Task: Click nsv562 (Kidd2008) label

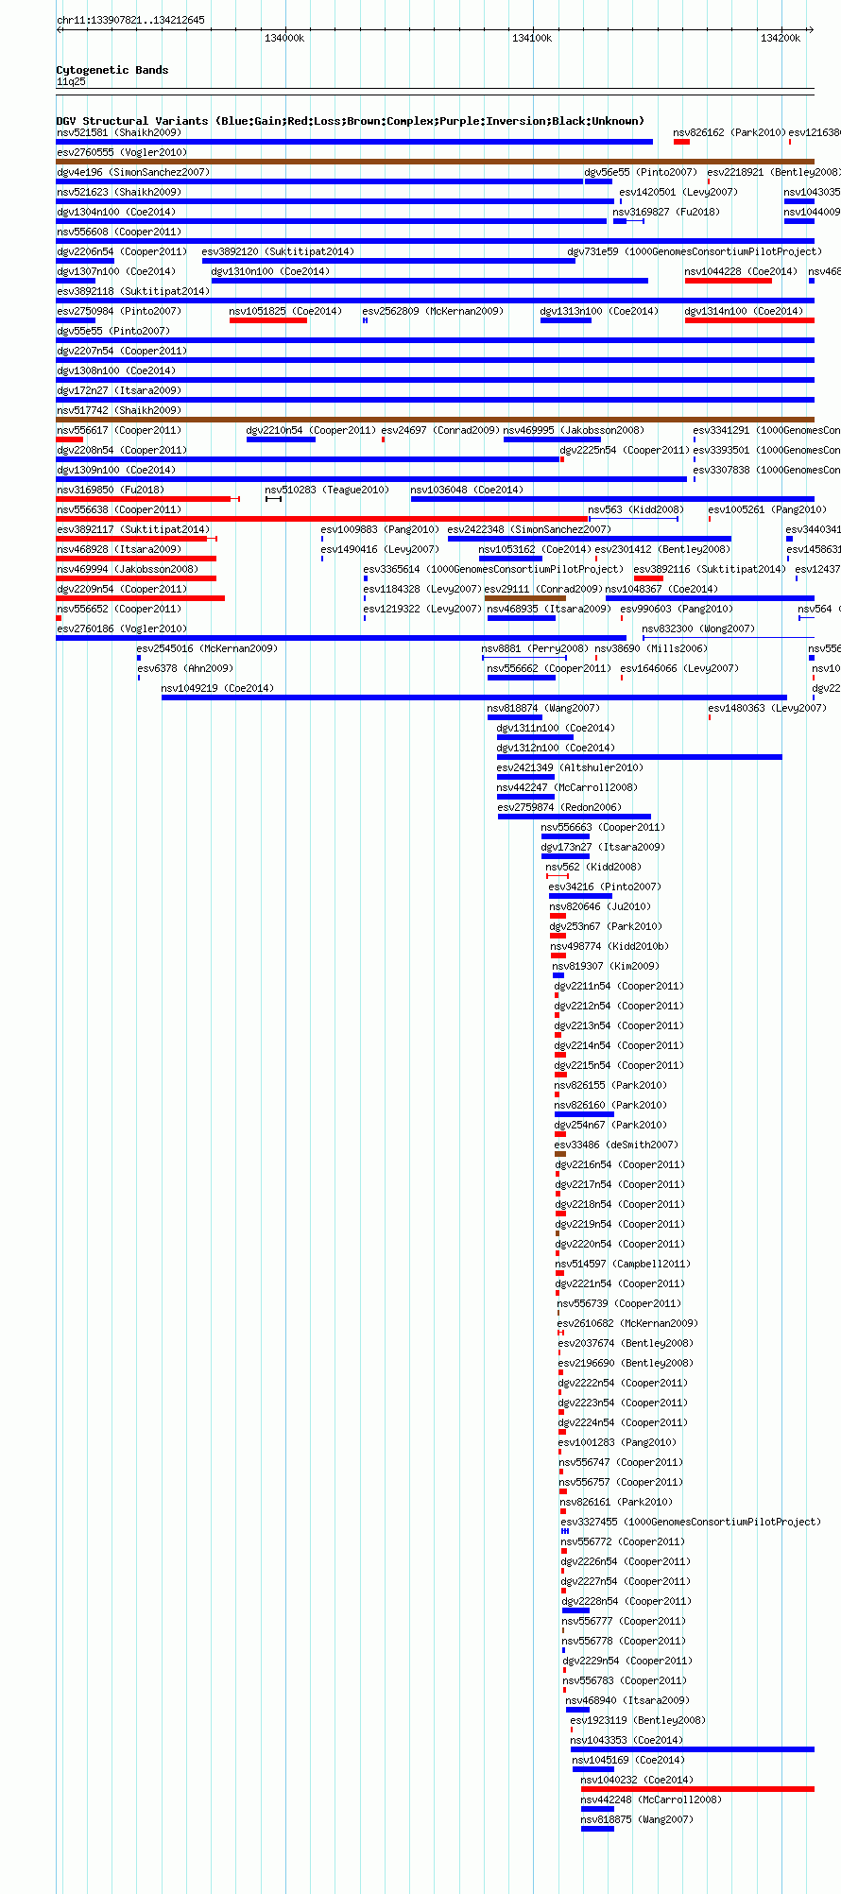Action: point(593,867)
